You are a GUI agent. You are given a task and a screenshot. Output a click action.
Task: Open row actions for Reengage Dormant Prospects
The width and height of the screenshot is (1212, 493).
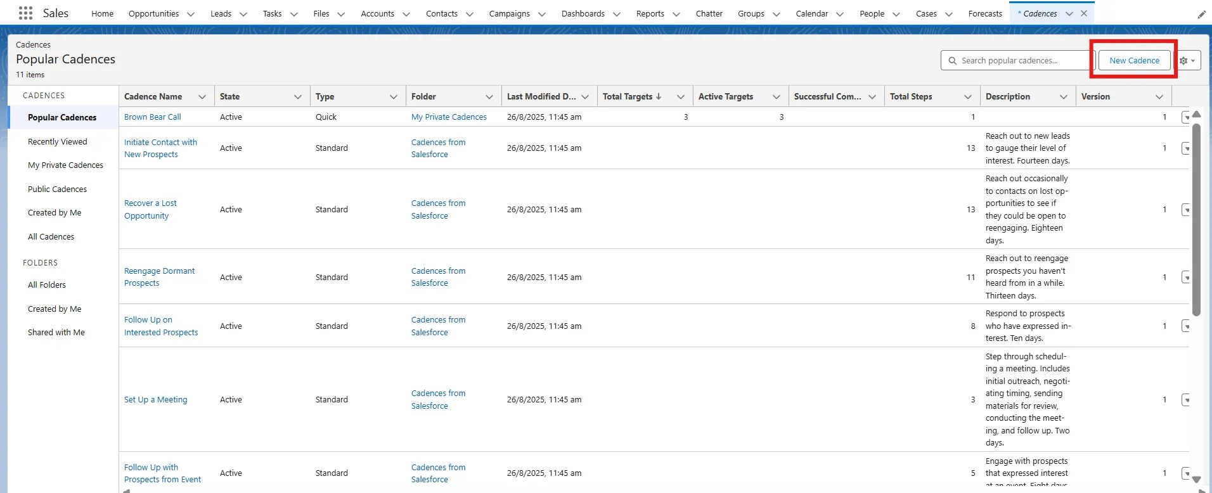coord(1186,278)
